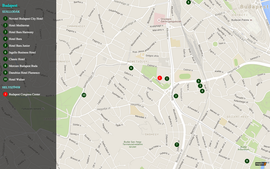Viewport: 270px width, 169px height.
Task: Click the Országos Gerincgyógyászati hospital label
Action: pos(171,20)
